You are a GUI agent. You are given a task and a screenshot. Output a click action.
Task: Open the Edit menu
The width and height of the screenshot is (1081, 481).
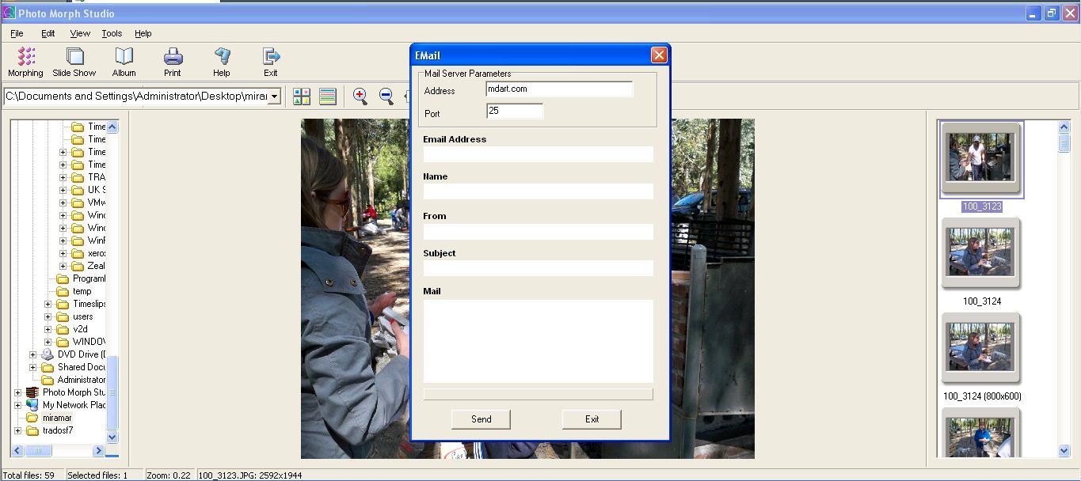pyautogui.click(x=48, y=33)
